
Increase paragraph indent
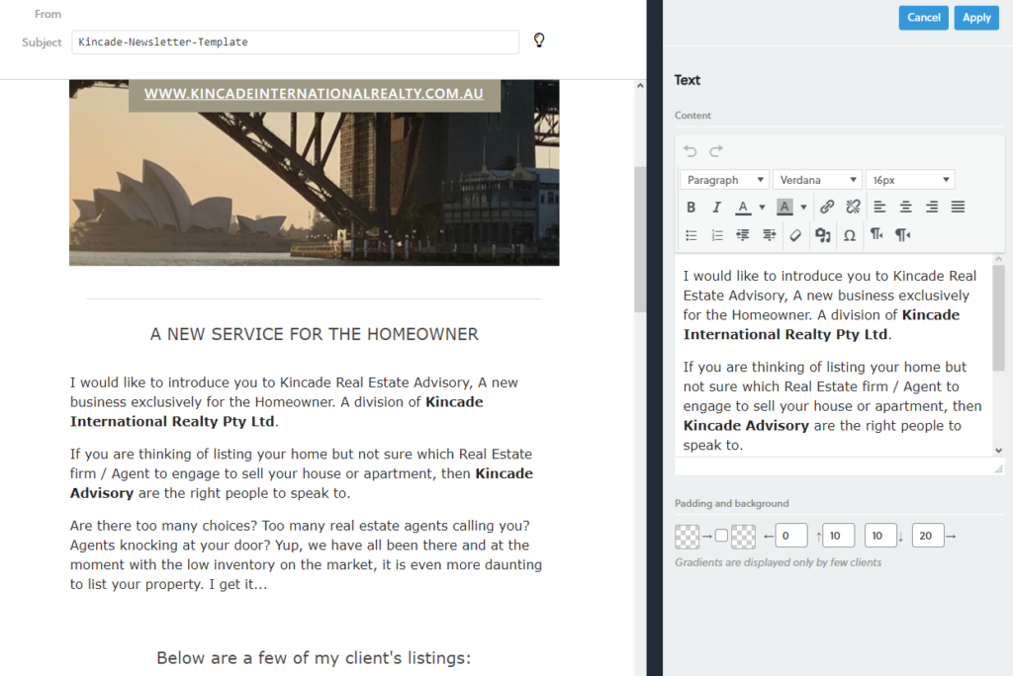click(769, 235)
